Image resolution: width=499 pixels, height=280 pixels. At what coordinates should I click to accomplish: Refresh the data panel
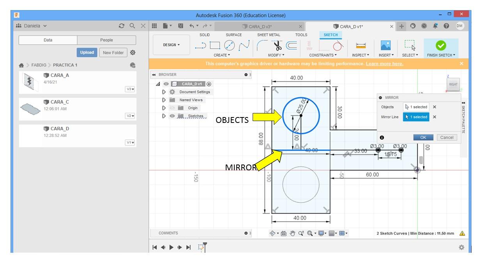point(122,26)
